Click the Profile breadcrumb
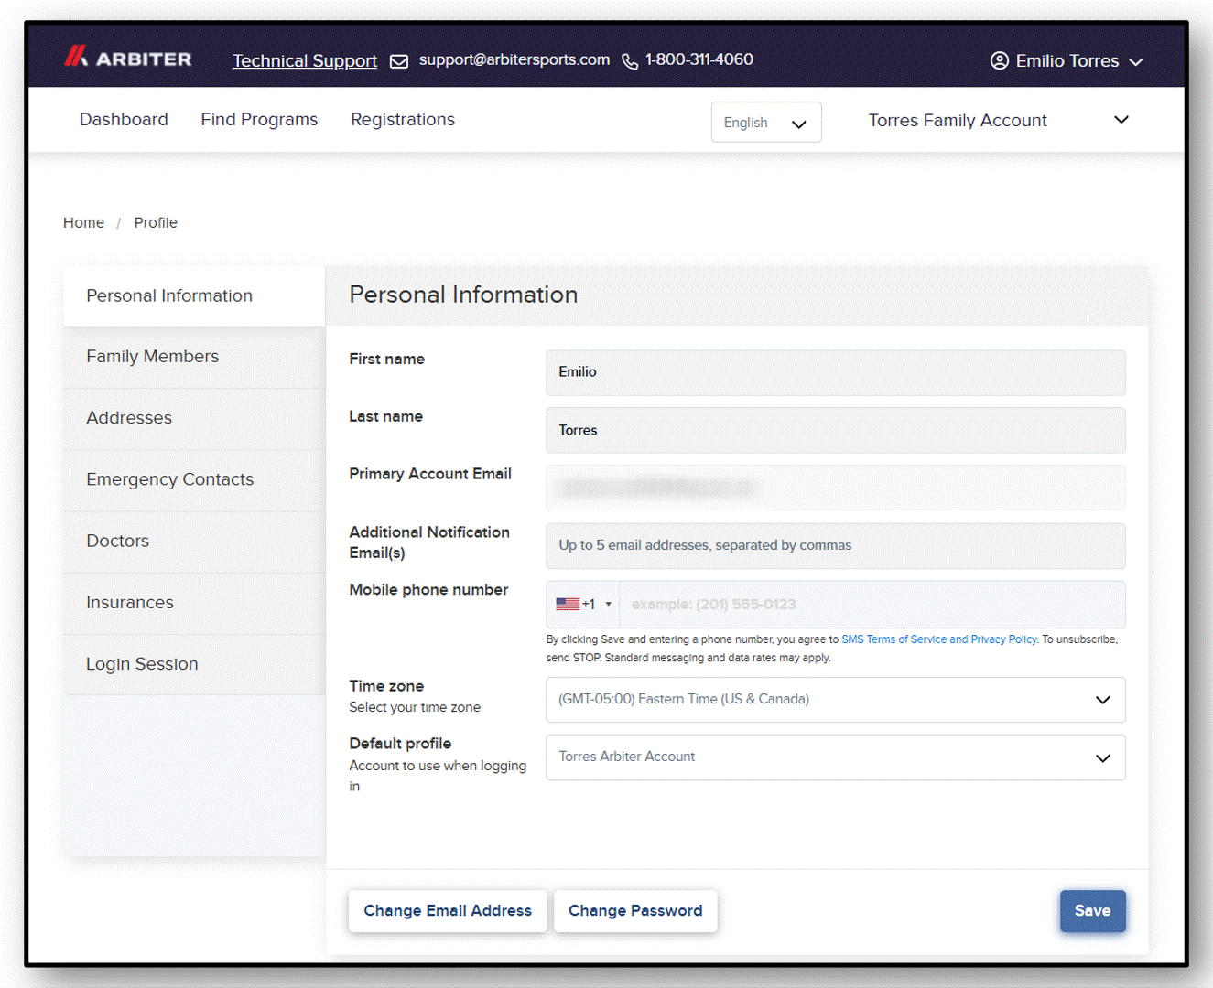Screen dimensions: 1213x988 [x=156, y=222]
